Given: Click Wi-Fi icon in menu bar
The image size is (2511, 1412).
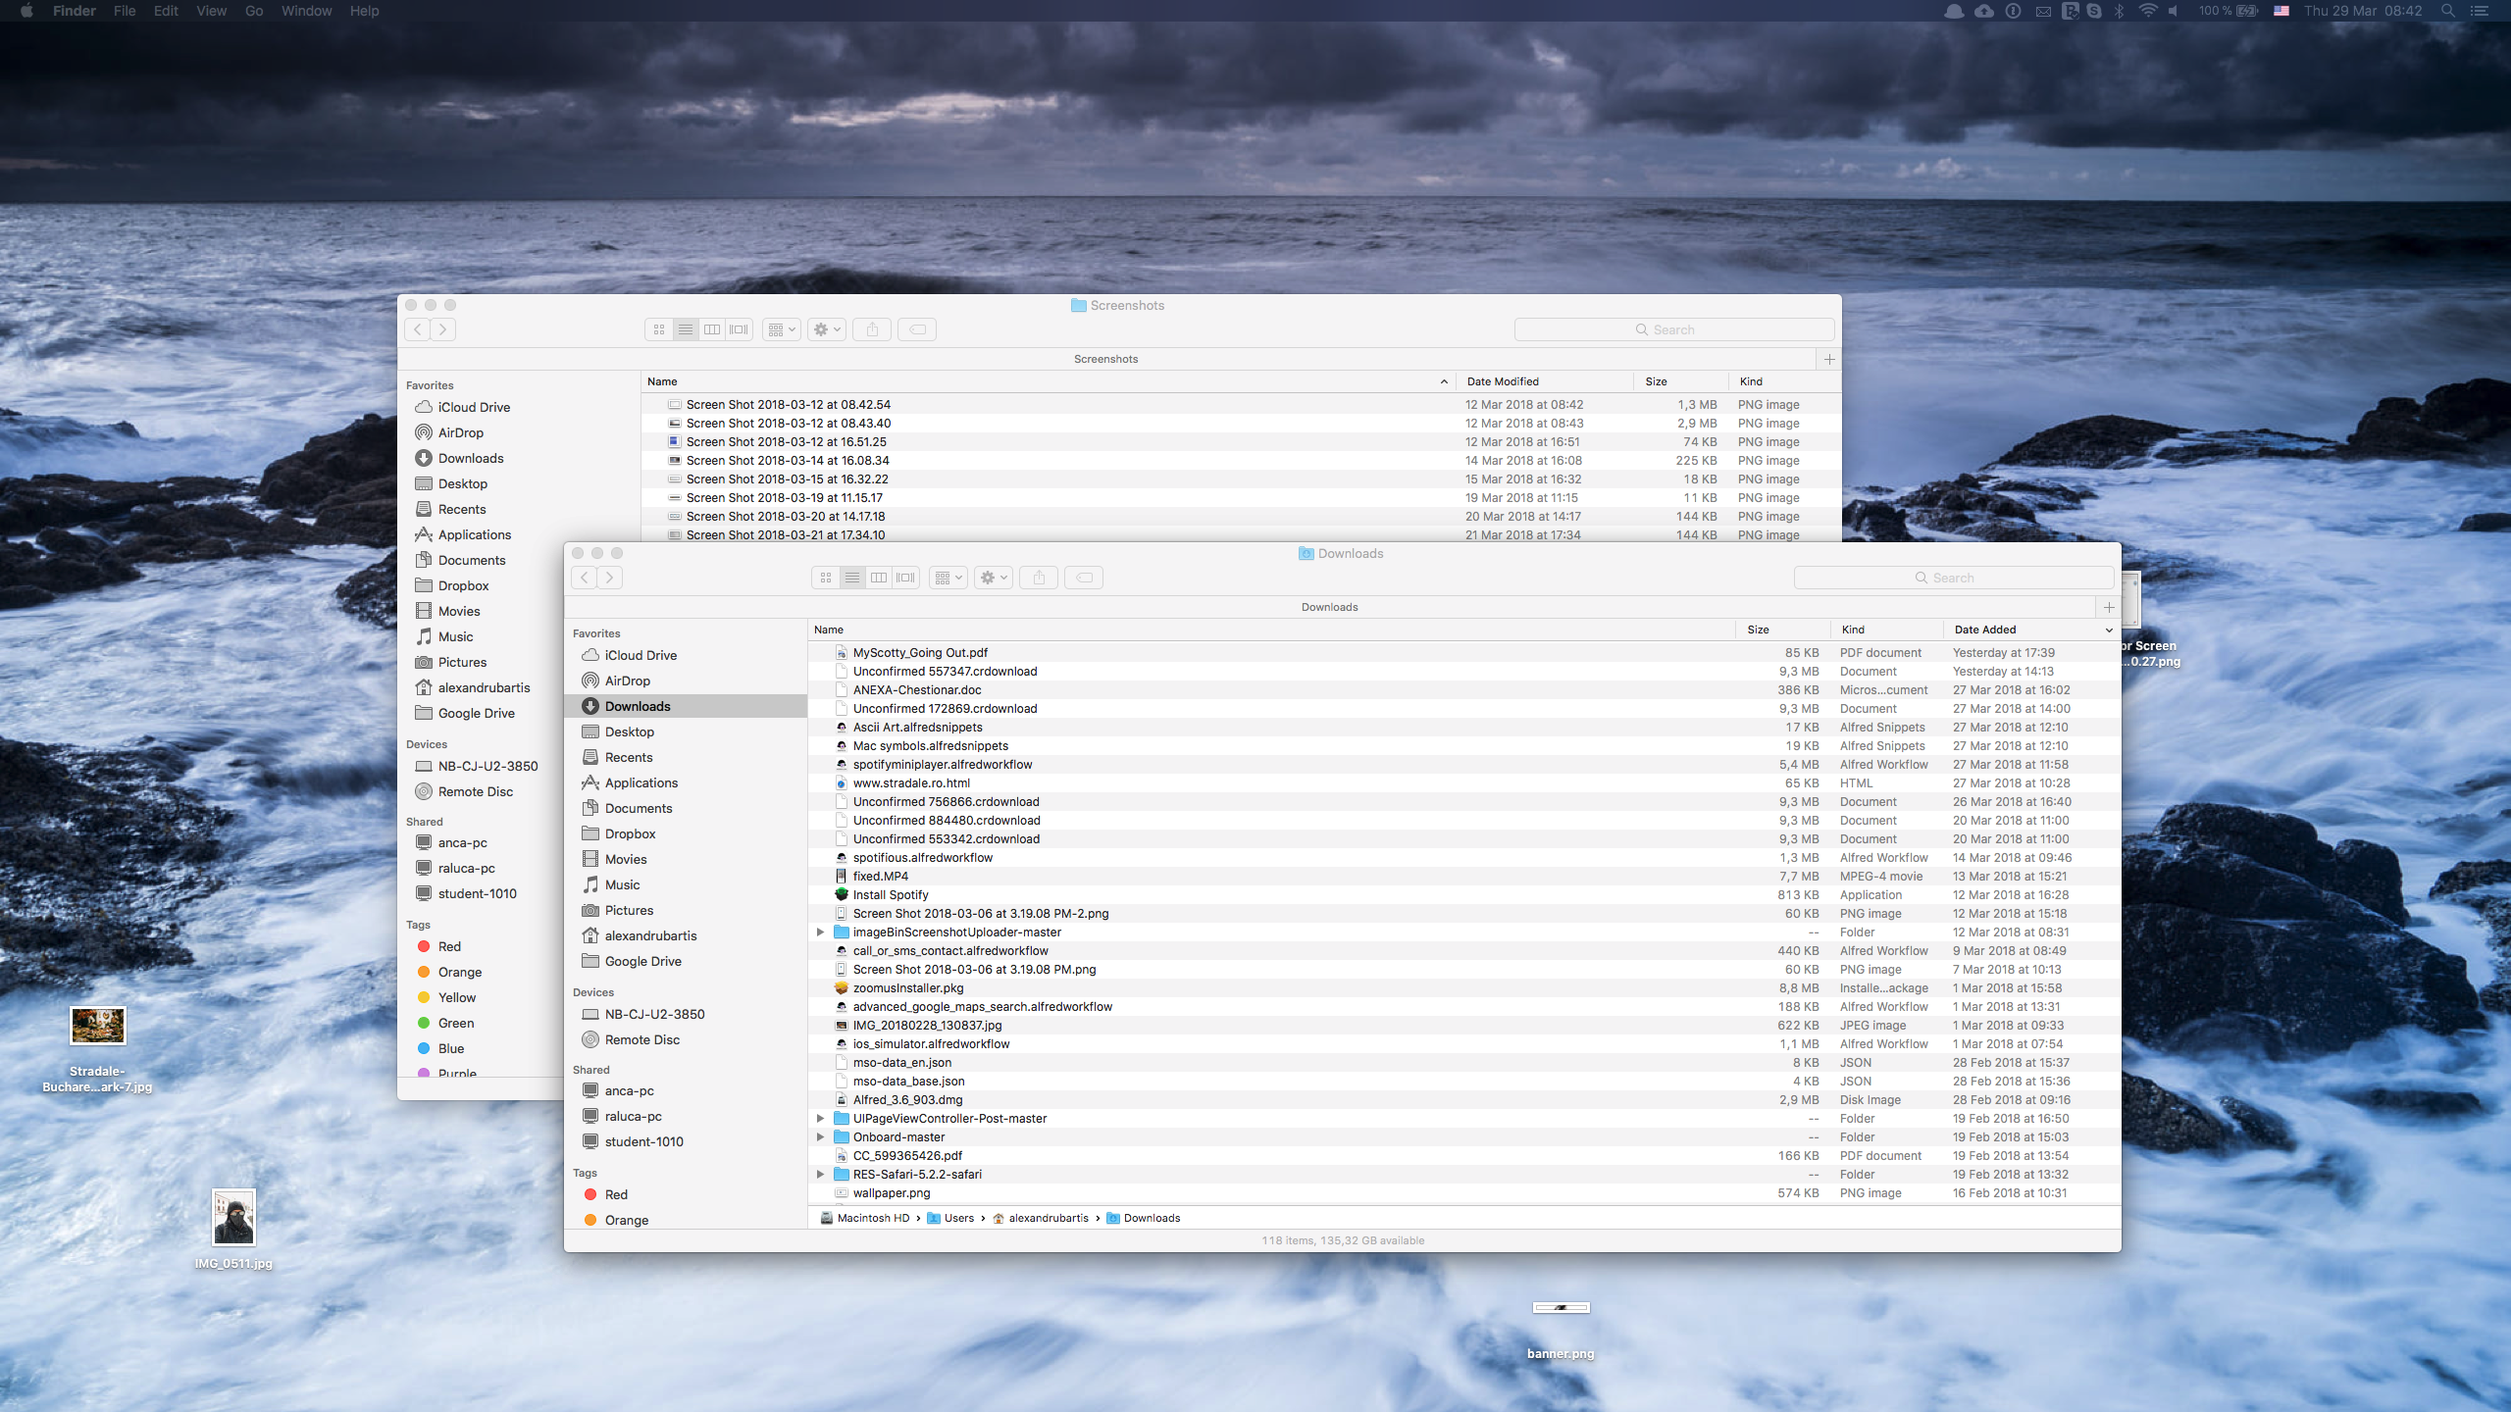Looking at the screenshot, I should point(2148,11).
